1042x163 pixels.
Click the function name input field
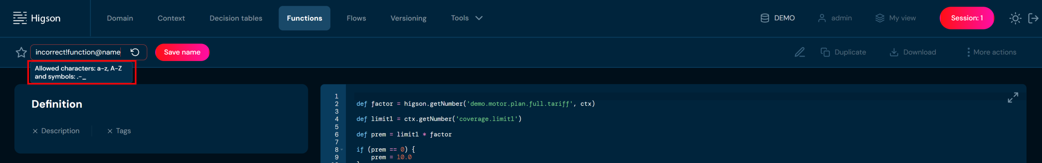tap(77, 52)
